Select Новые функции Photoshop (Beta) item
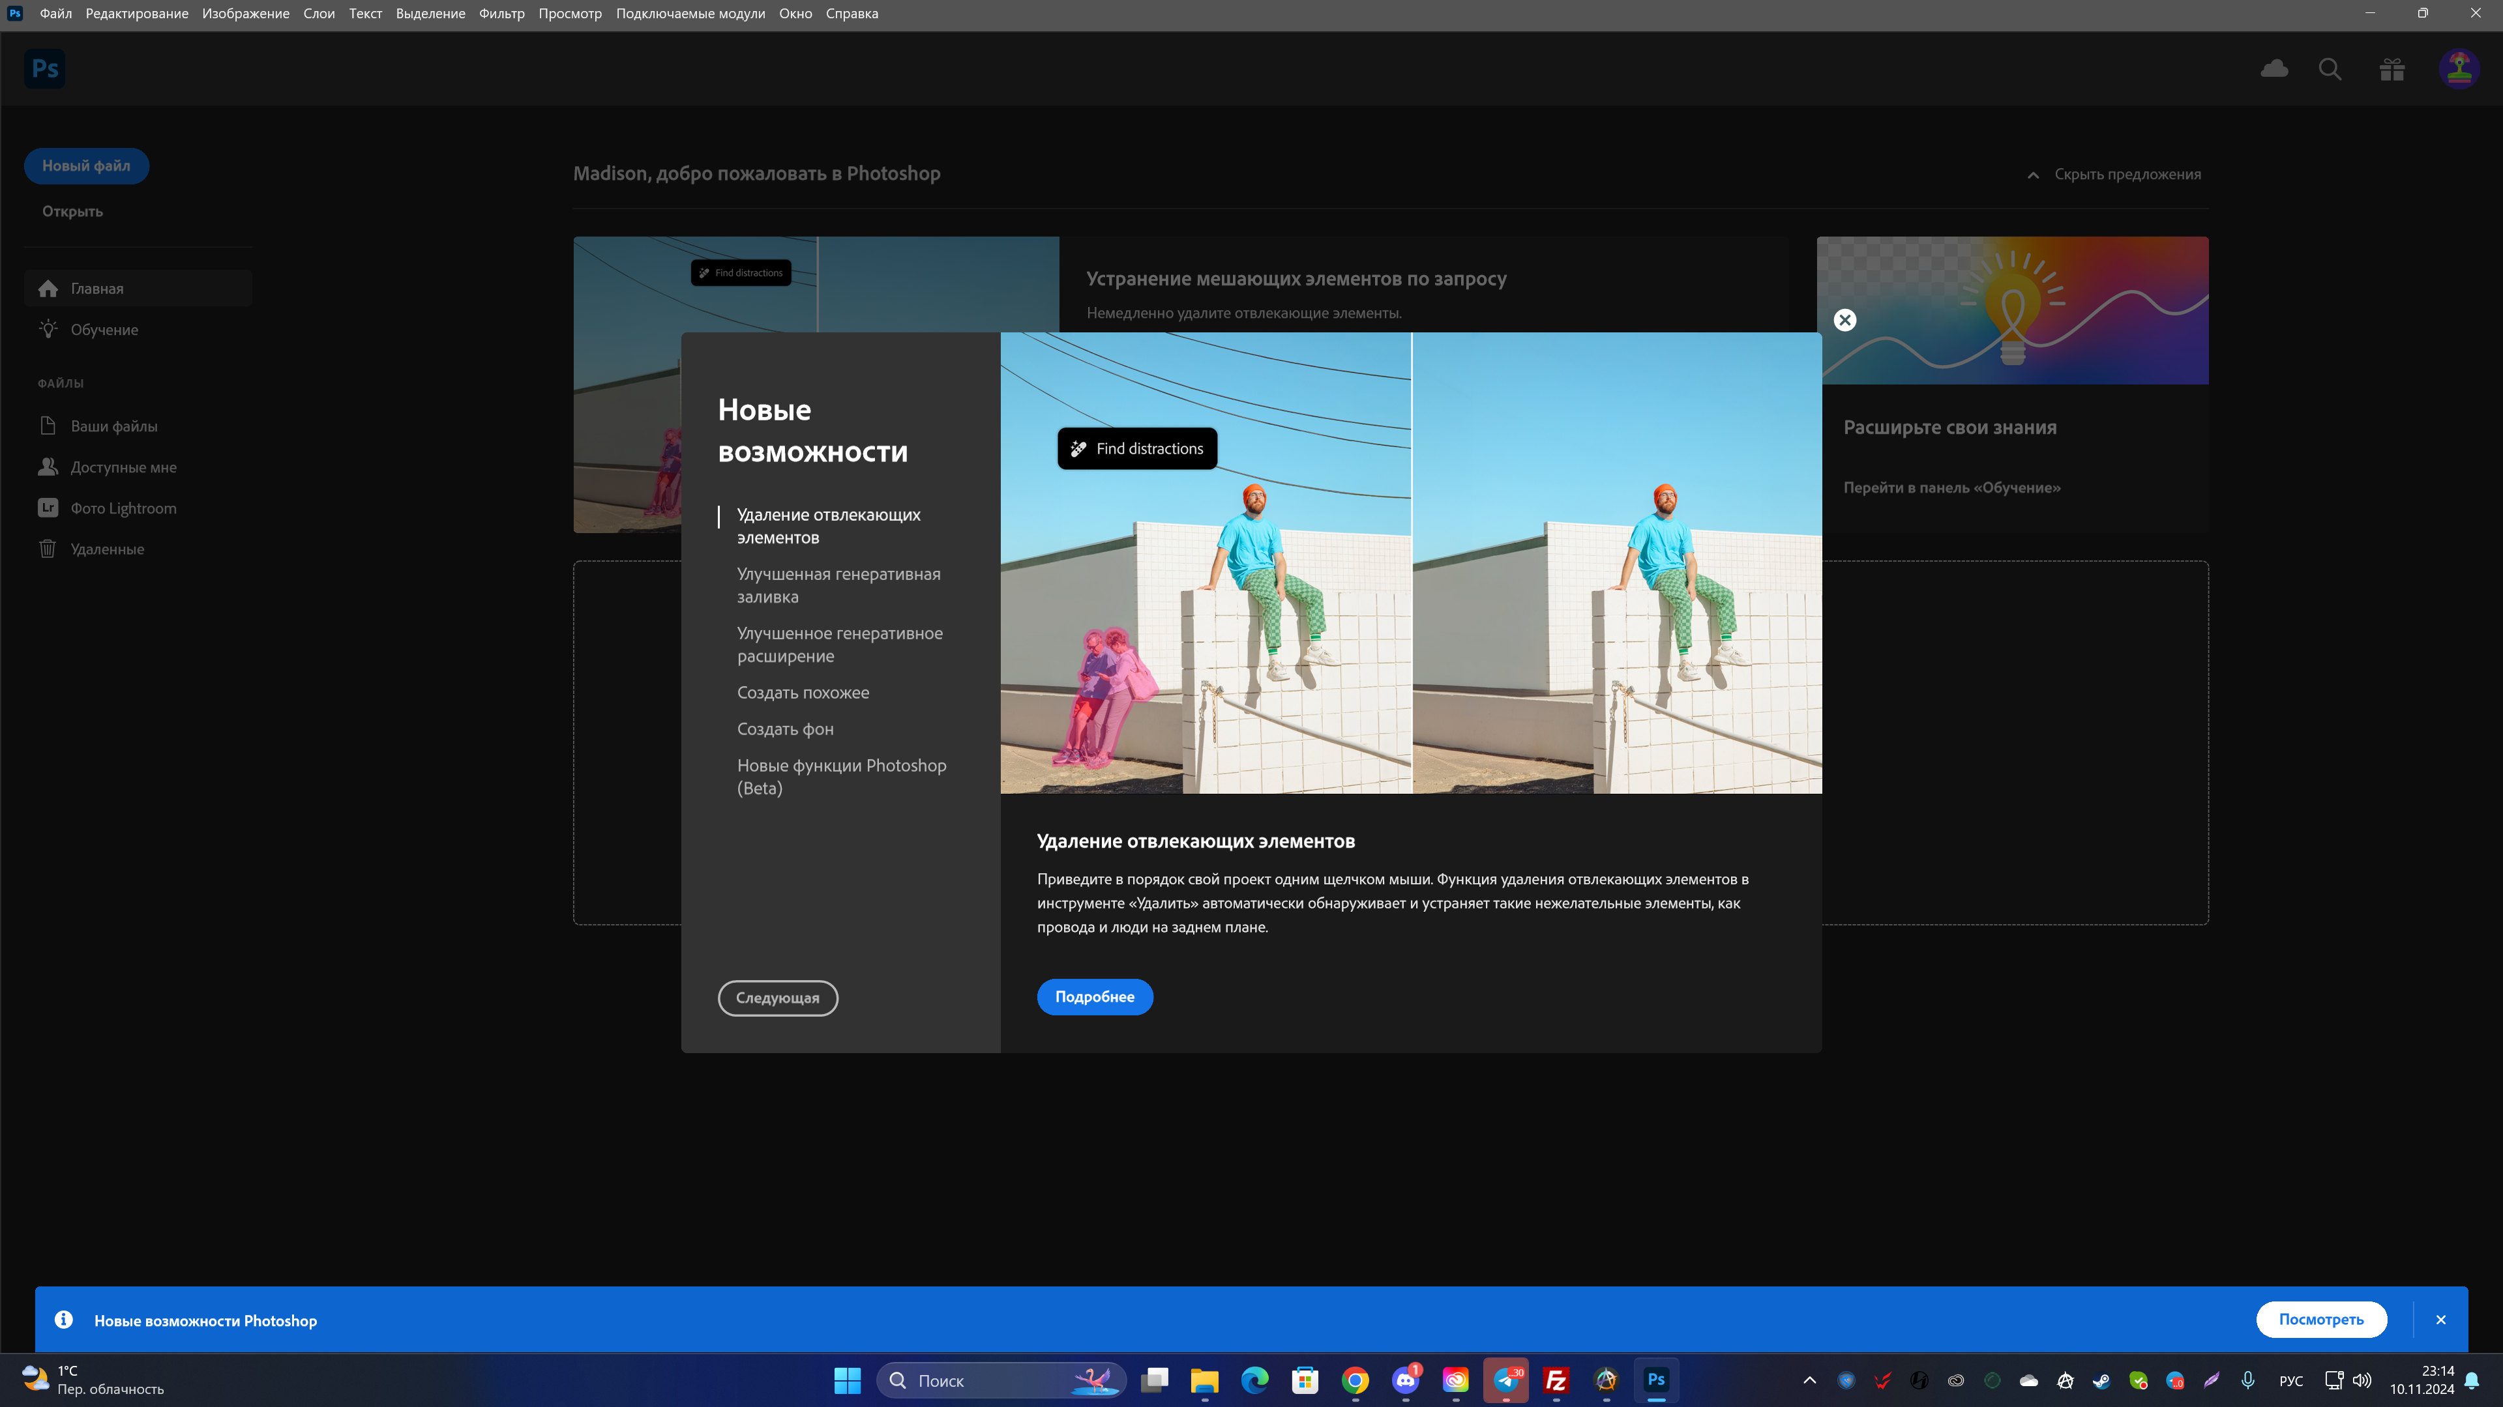The height and width of the screenshot is (1407, 2503). click(842, 776)
